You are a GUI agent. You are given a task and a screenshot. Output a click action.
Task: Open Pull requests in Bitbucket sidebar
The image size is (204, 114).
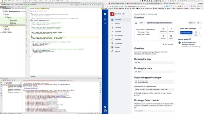click(119, 35)
